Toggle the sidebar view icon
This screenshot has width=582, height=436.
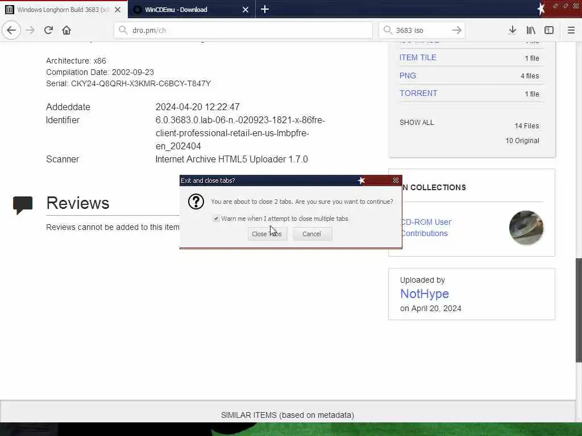549,30
